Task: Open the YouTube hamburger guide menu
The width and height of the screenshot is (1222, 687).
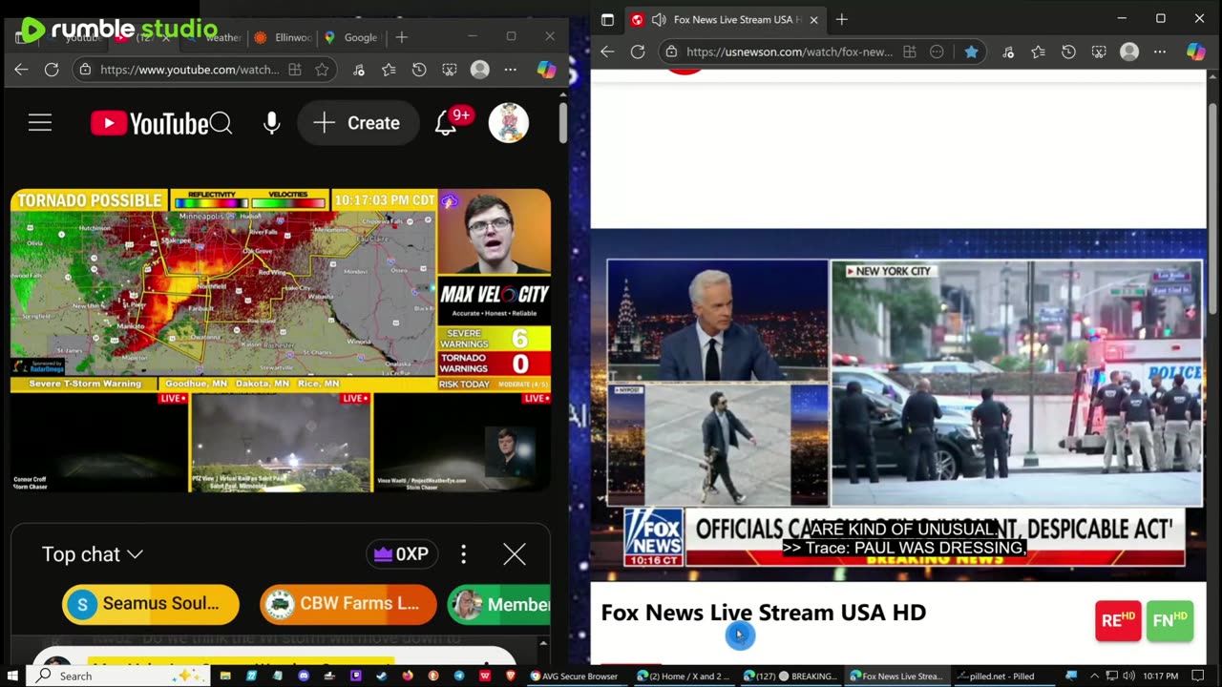Action: point(40,123)
